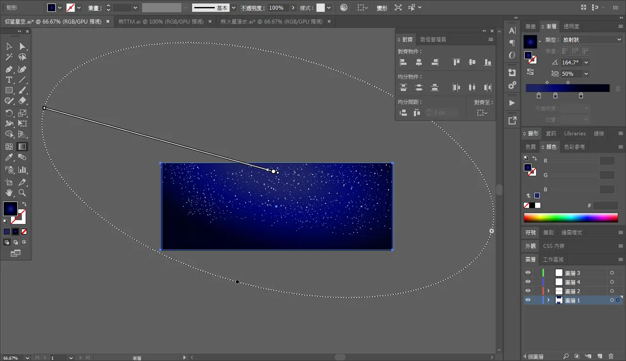Click the target circle of 圖層 3

pyautogui.click(x=612, y=273)
